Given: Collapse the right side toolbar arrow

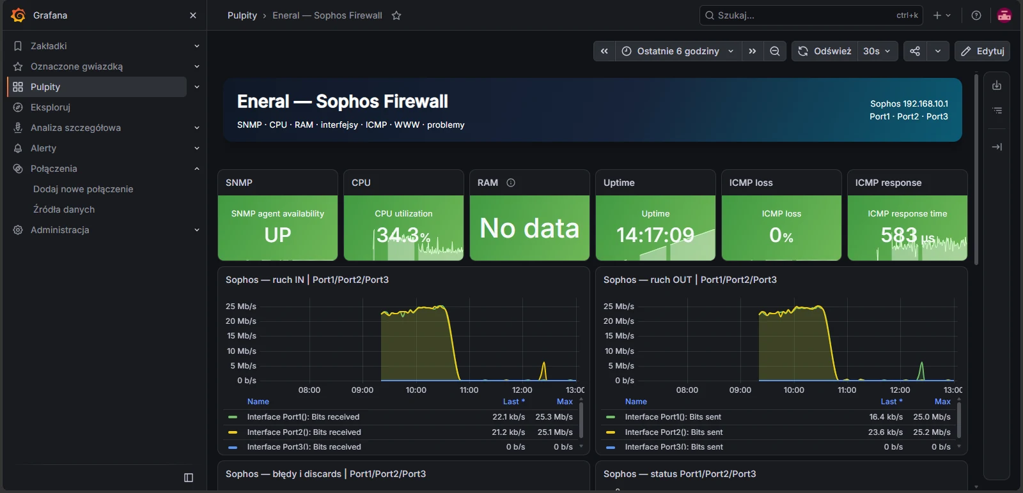Looking at the screenshot, I should tap(997, 147).
